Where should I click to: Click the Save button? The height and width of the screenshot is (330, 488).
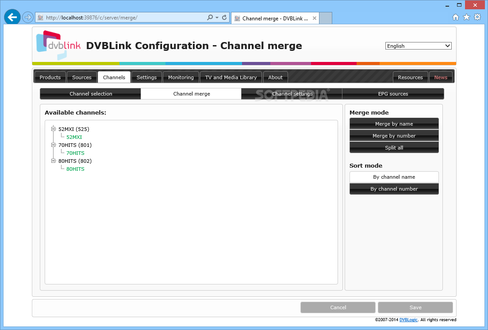pyautogui.click(x=415, y=307)
